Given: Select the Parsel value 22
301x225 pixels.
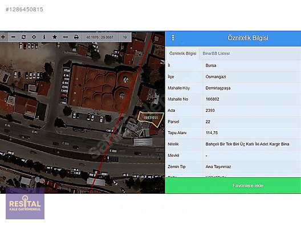Looking at the screenshot, I should tap(208, 122).
